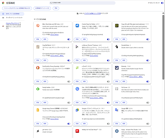The height and width of the screenshot is (138, 165).
Task: Click the e-Tax AP extension icon
Action: 77,68
